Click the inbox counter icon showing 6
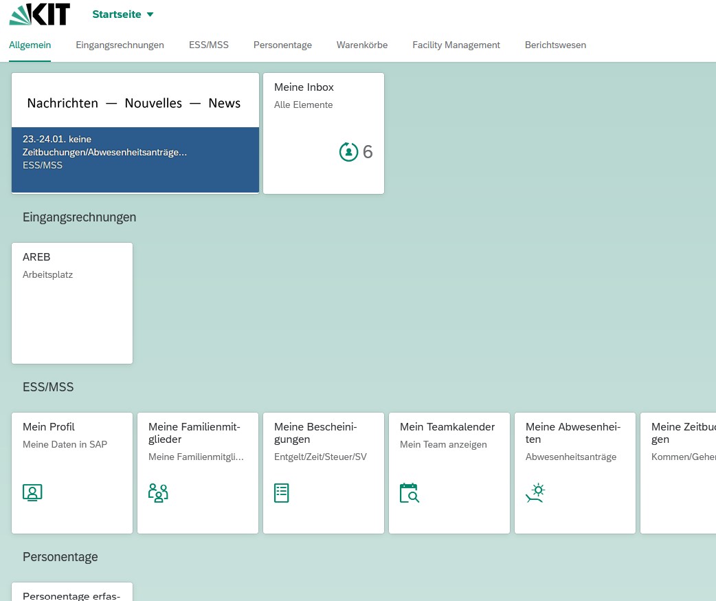The height and width of the screenshot is (601, 716). point(349,152)
